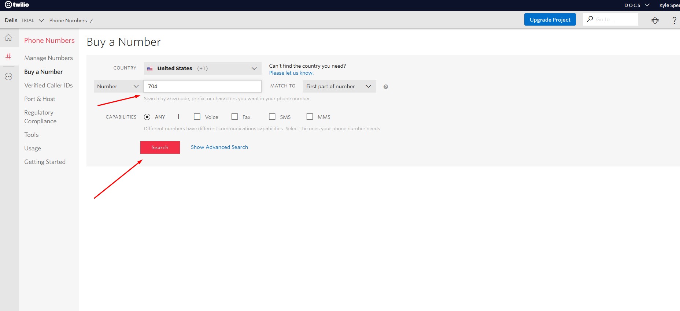Viewport: 680px width, 311px height.
Task: Open the home dashboard icon in sidebar
Action: 8,38
